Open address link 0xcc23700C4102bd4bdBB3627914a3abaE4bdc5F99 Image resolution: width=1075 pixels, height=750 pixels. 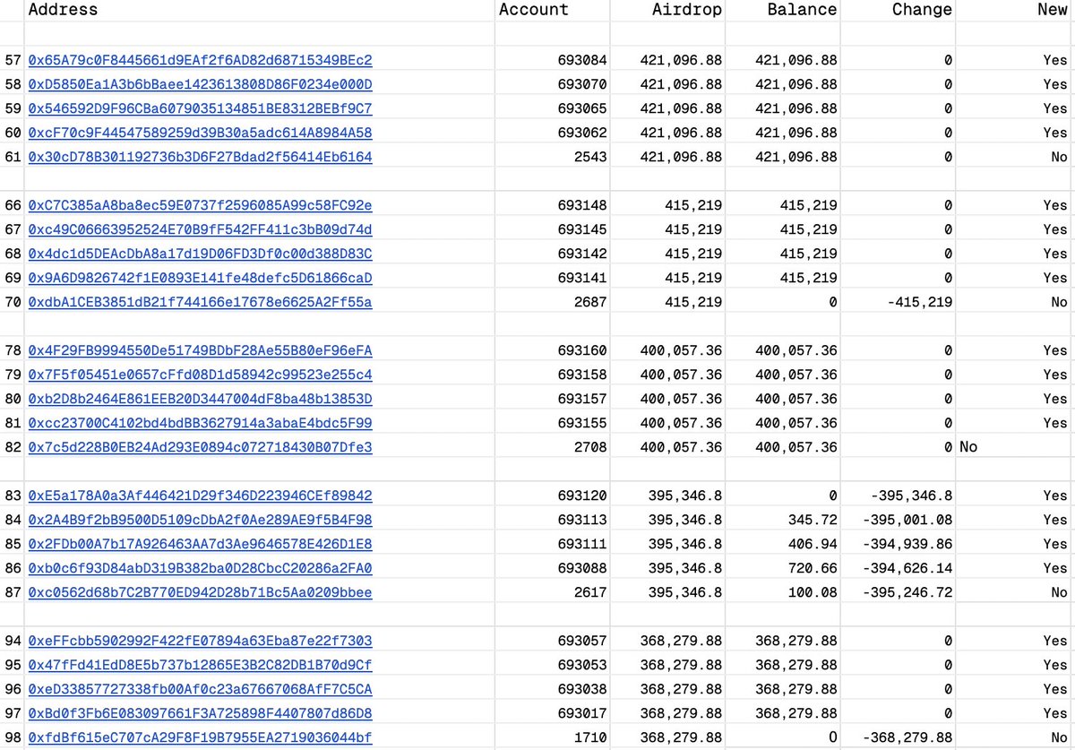click(200, 423)
